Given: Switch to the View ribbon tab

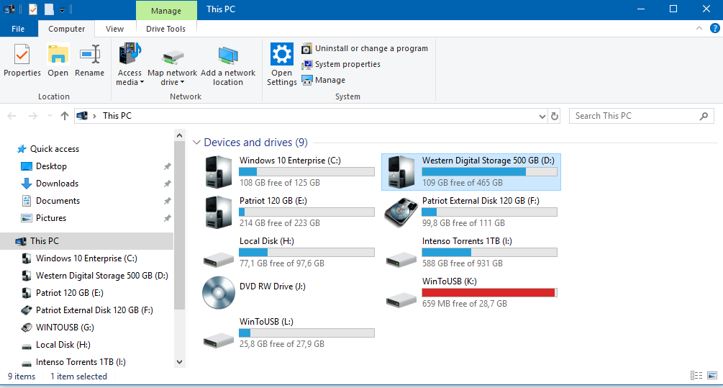Looking at the screenshot, I should 114,29.
